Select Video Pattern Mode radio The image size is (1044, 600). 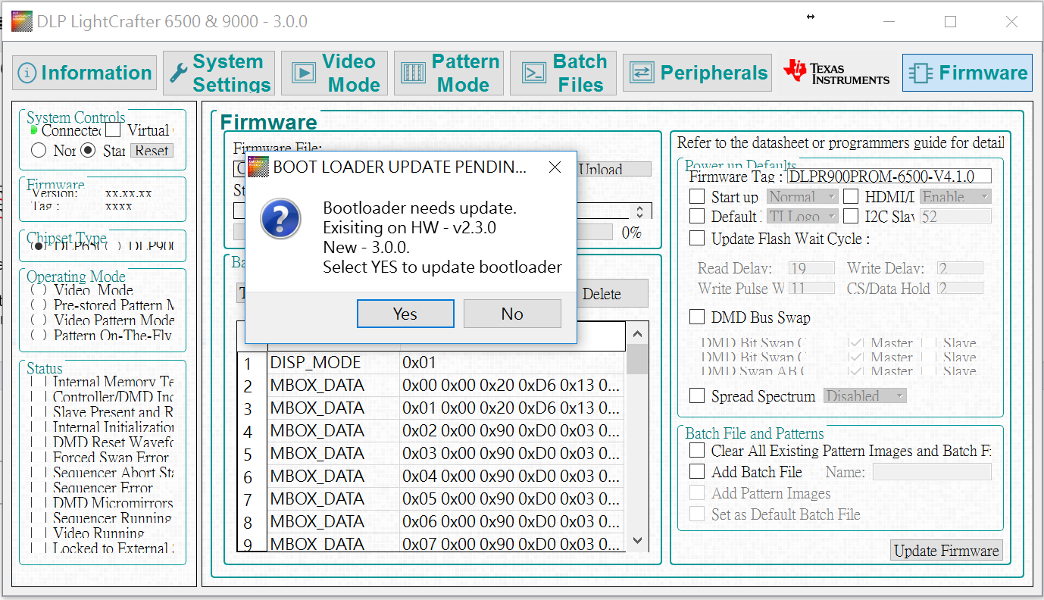tap(39, 320)
